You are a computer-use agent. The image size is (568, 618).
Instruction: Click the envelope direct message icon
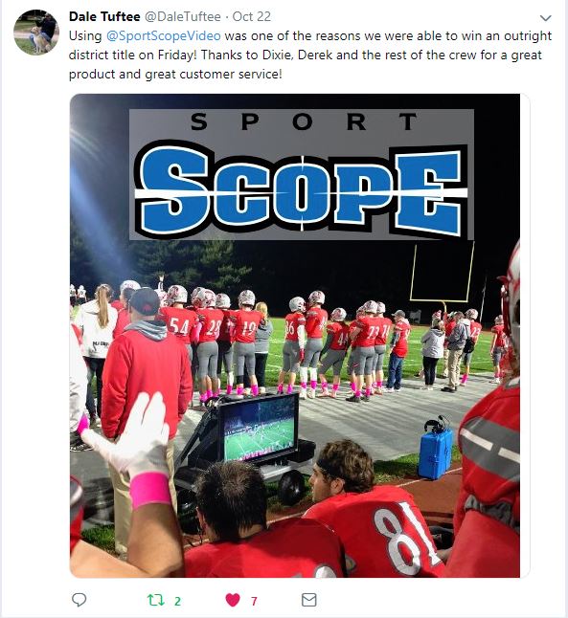308,600
